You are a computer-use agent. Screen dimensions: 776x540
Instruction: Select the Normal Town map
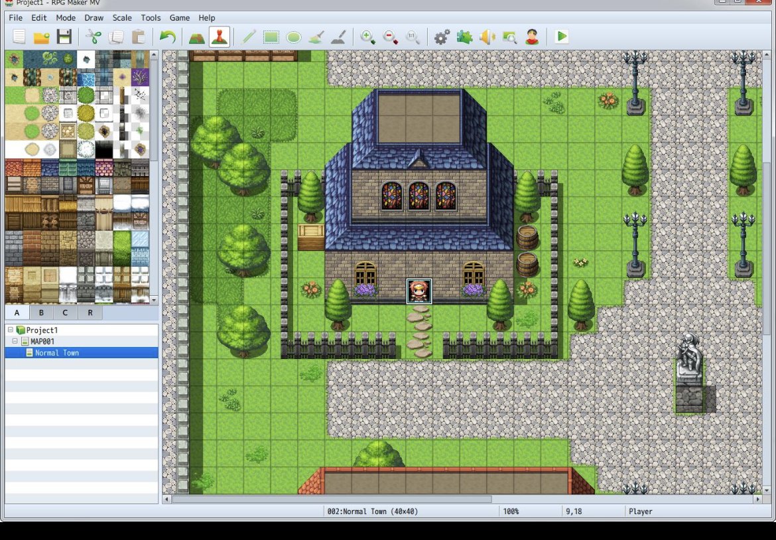(56, 353)
